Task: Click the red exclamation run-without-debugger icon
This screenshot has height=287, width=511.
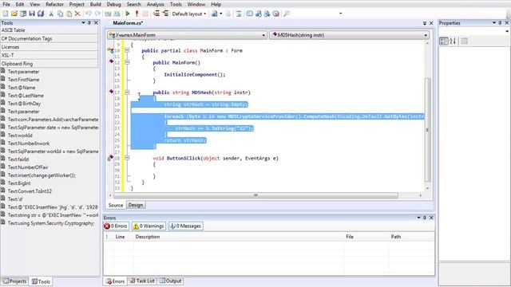Action: (137, 14)
